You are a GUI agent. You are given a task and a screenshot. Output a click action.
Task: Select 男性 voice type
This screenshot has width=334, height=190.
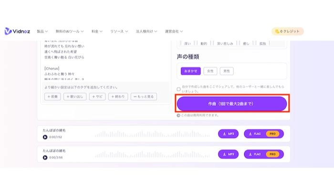(227, 71)
